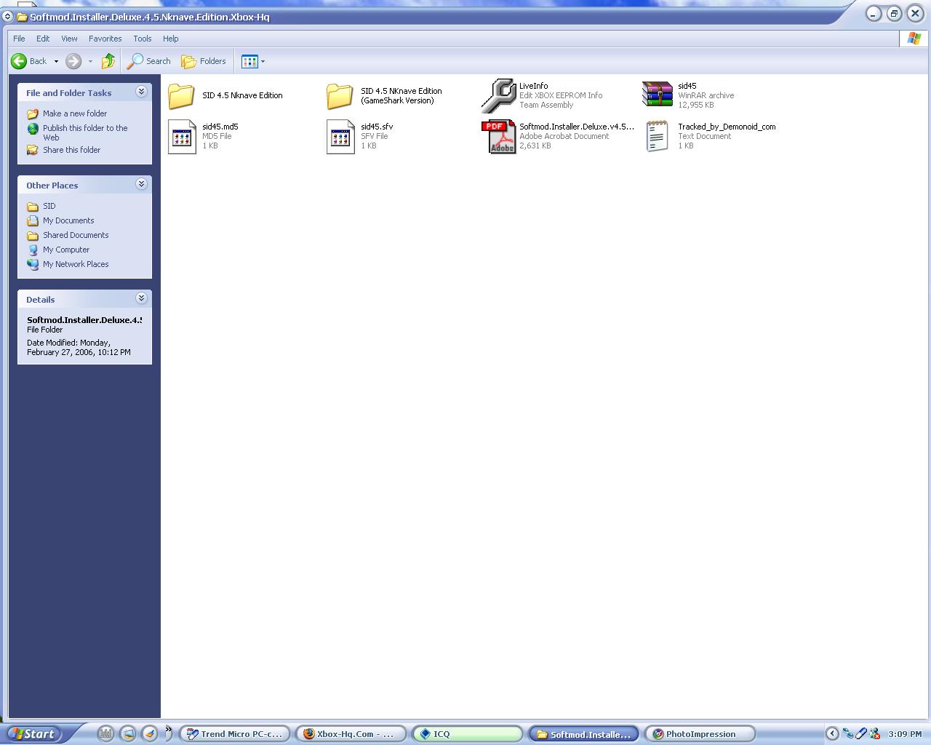Collapse the Other Places panel
This screenshot has height=745, width=931.
[141, 184]
